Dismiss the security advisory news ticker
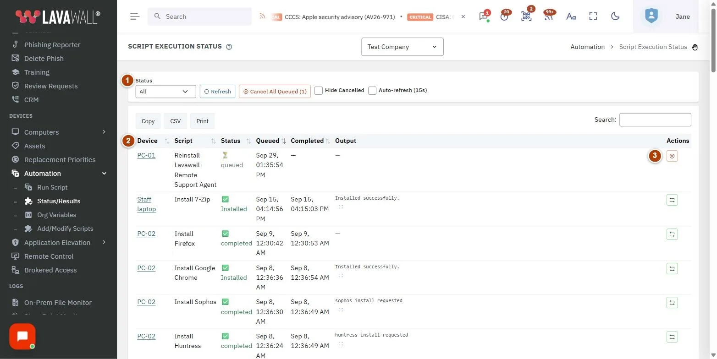The height and width of the screenshot is (359, 717). [x=463, y=16]
